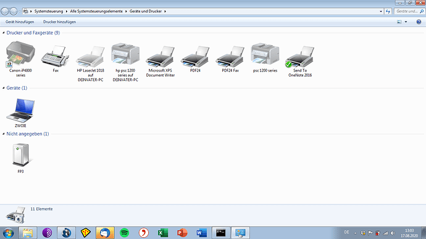
Task: Open Tor Browser from the taskbar
Action: coord(47,233)
